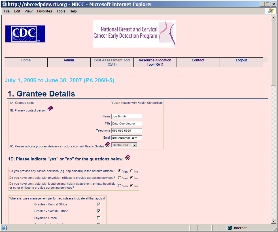
Task: Check the Physician Office checkbox
Action: pyautogui.click(x=99, y=218)
